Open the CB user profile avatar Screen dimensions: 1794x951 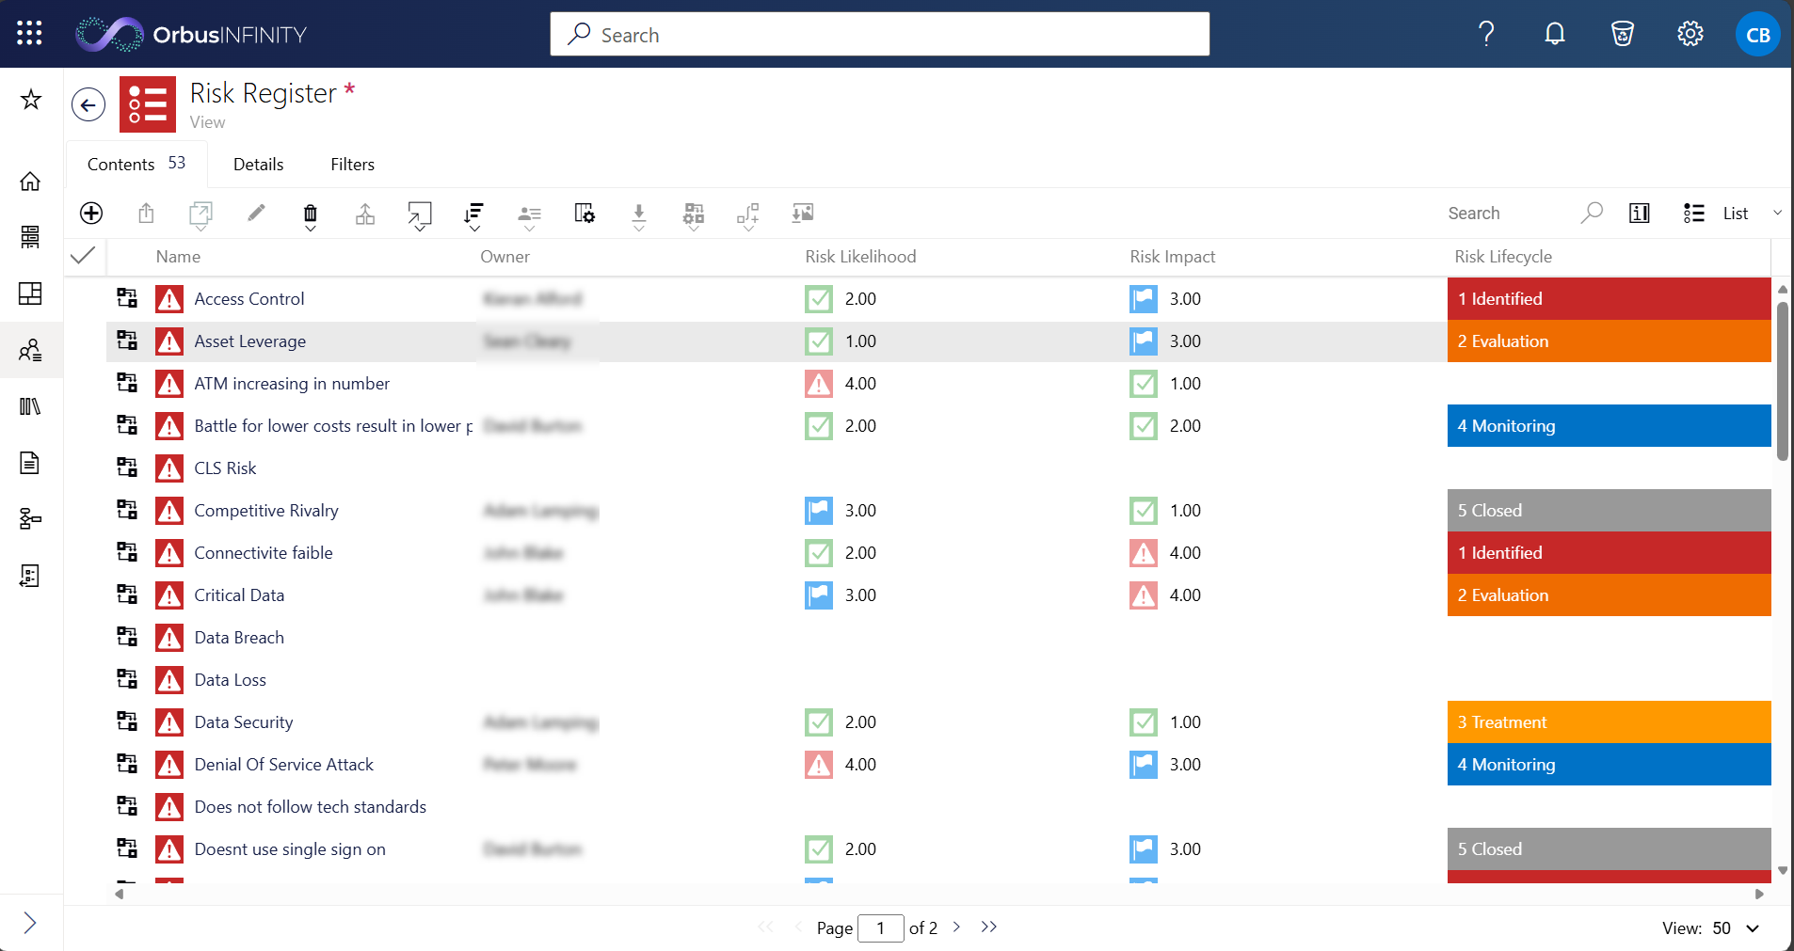[1757, 35]
